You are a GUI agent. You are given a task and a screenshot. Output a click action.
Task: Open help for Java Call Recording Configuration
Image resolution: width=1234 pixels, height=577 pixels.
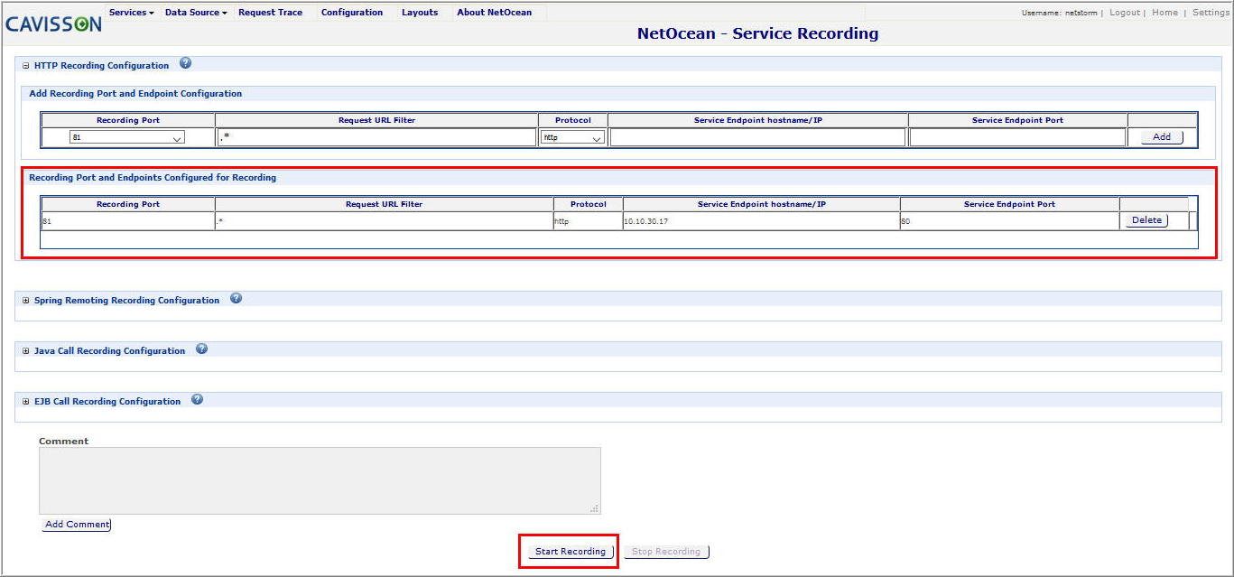point(201,349)
